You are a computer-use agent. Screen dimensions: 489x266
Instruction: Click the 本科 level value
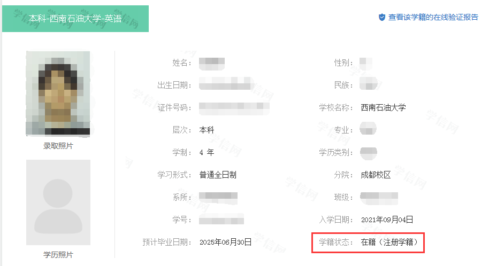(207, 130)
